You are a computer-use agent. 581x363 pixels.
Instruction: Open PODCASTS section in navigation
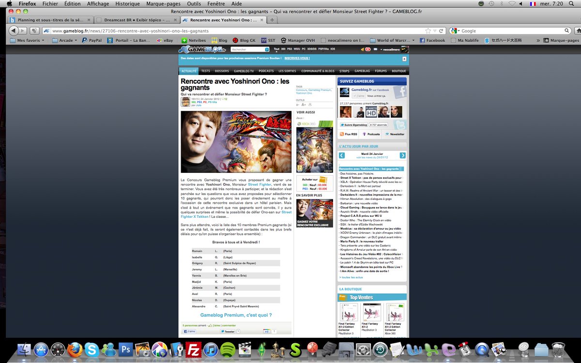(266, 71)
